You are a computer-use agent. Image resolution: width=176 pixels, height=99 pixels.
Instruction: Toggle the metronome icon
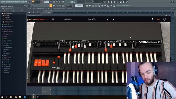[51, 2]
